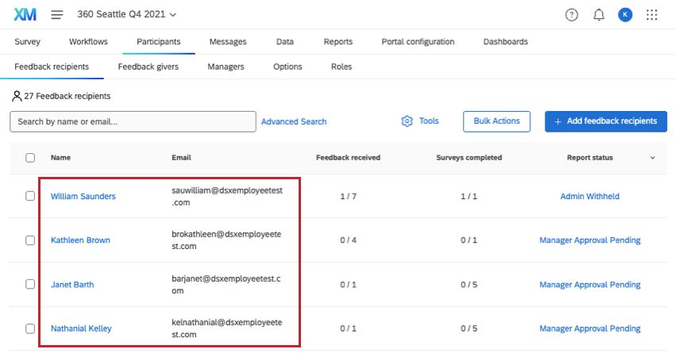Image resolution: width=675 pixels, height=353 pixels.
Task: Switch to the Survey tab
Action: point(28,42)
